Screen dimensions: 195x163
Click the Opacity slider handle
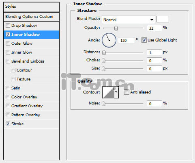(116, 28)
